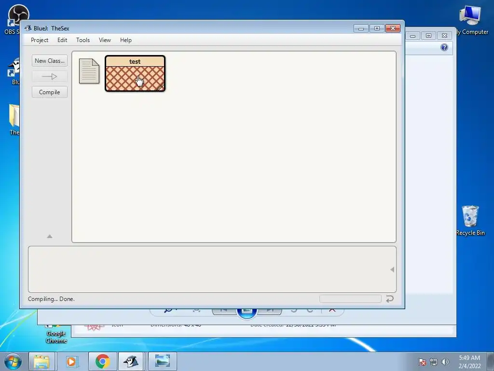This screenshot has height=371, width=494.
Task: Click the Compiling... Done. status text
Action: (x=51, y=299)
